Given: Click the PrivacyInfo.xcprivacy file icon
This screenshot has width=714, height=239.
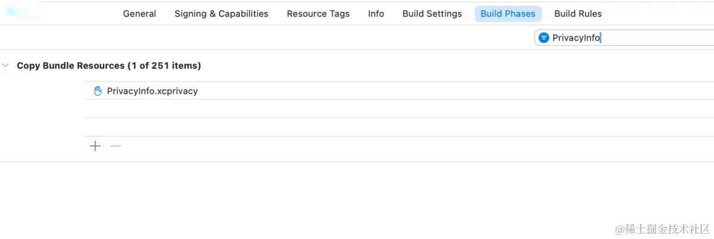Looking at the screenshot, I should coord(98,91).
